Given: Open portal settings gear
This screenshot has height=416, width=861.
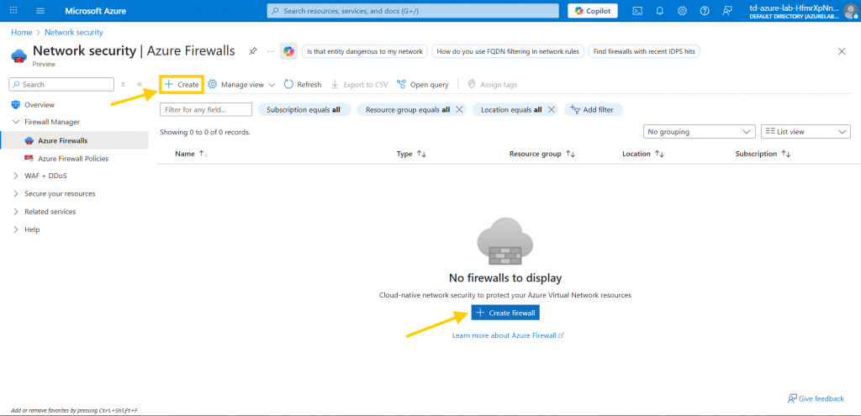Looking at the screenshot, I should 682,11.
